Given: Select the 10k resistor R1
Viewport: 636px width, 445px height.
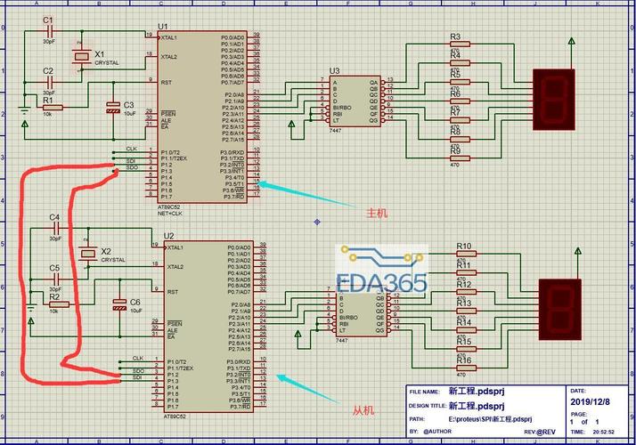Looking at the screenshot, I should pyautogui.click(x=53, y=108).
